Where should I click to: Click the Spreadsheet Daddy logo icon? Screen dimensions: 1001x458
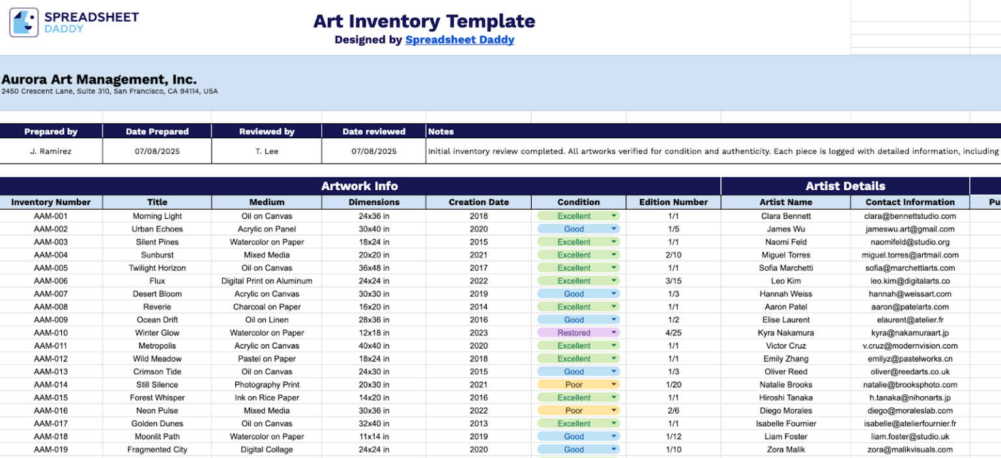(x=23, y=21)
